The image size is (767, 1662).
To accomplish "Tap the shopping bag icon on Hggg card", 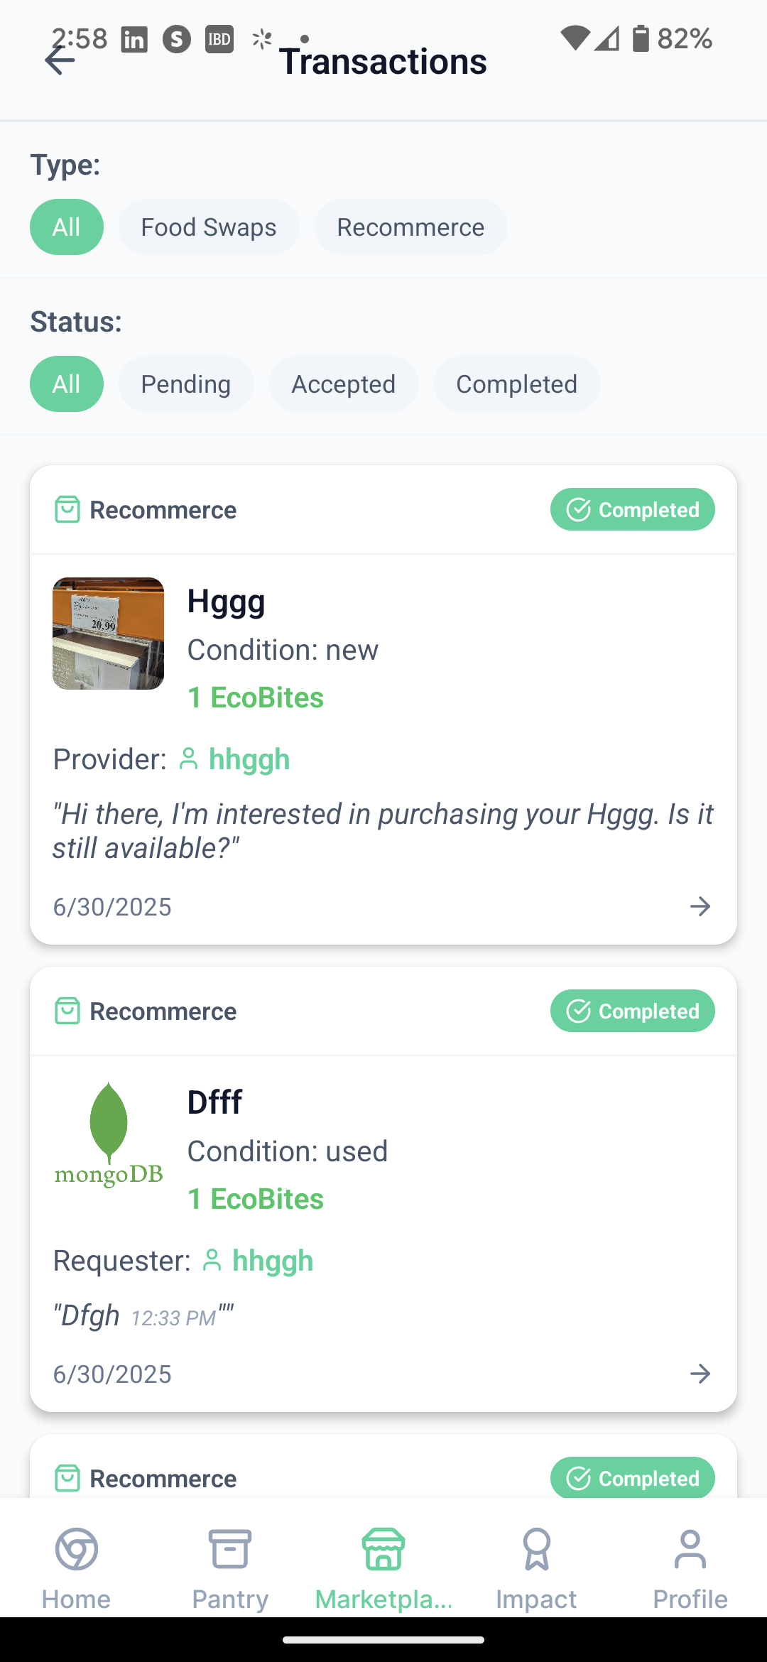I will click(67, 510).
